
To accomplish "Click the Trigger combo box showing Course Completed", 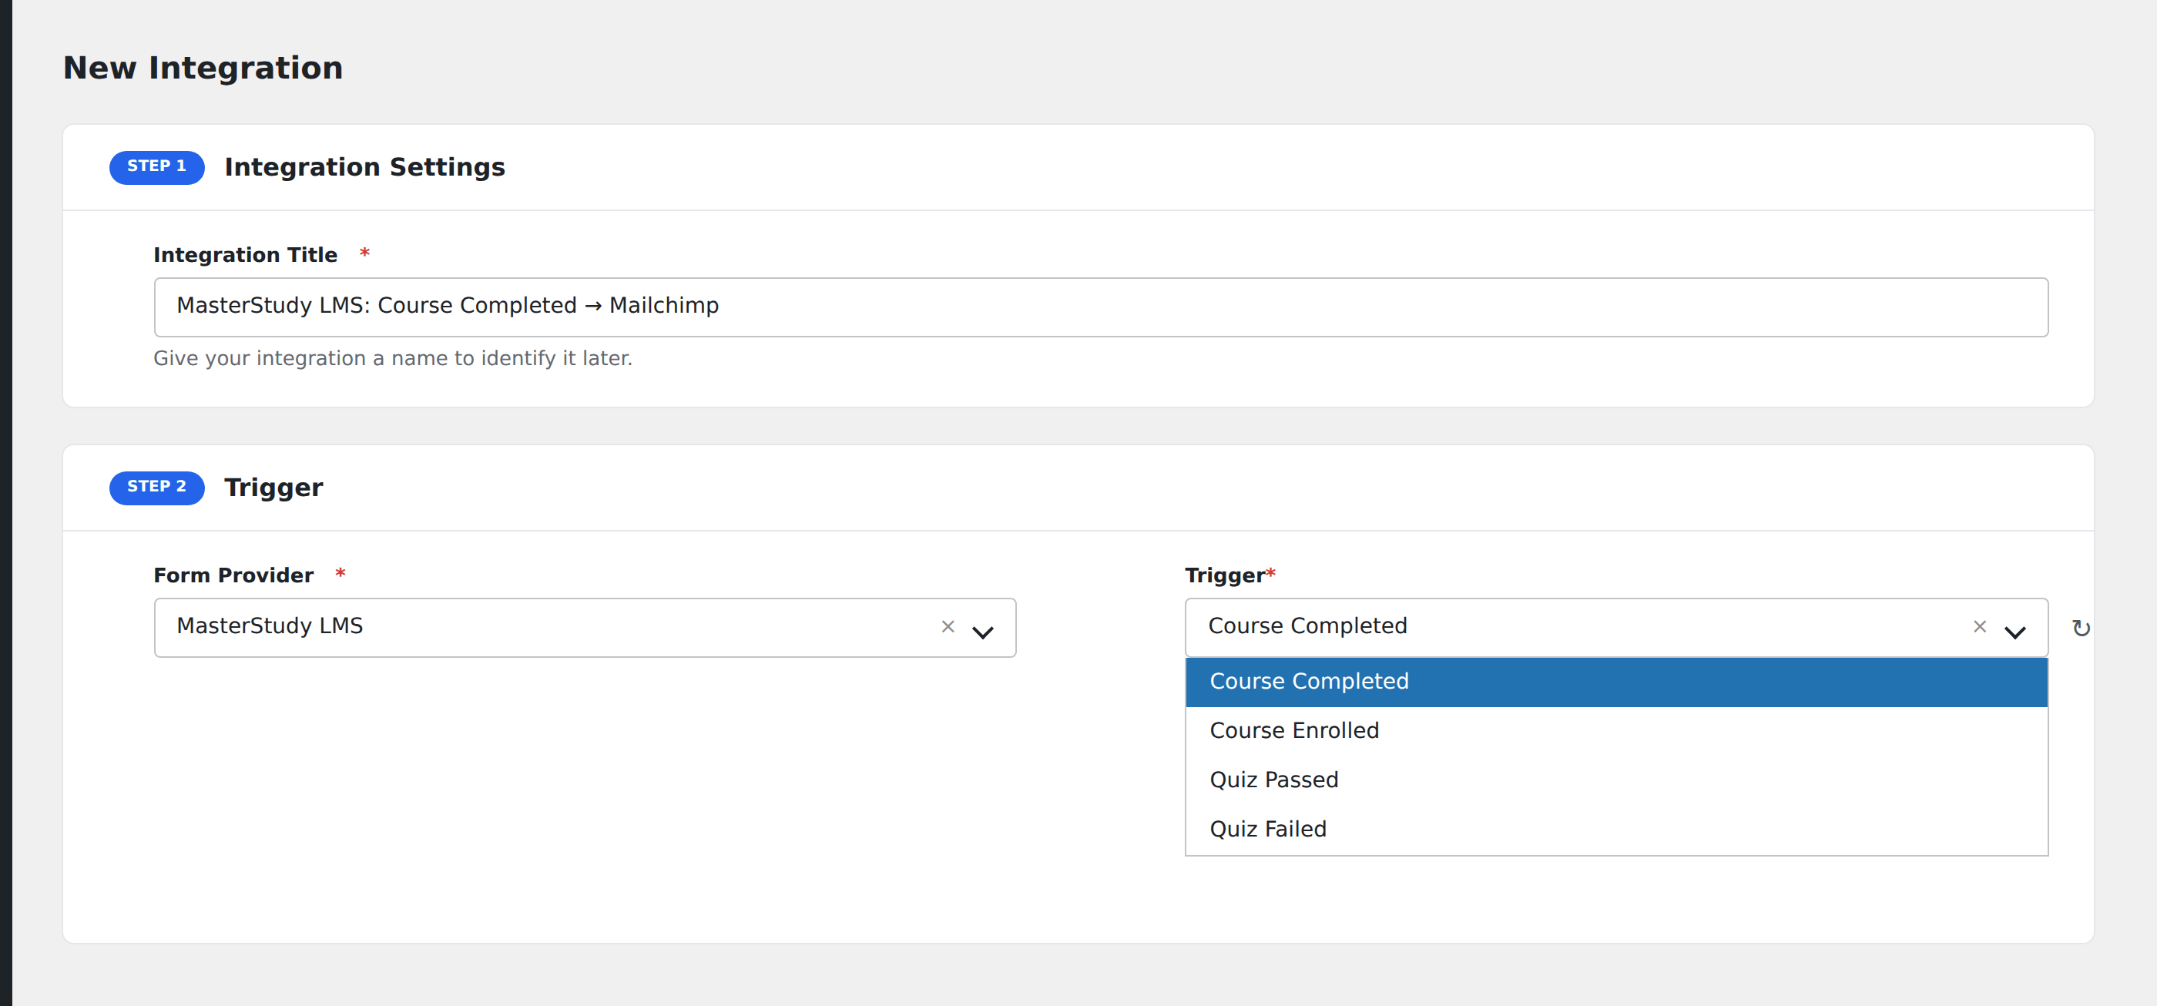I will (1616, 628).
